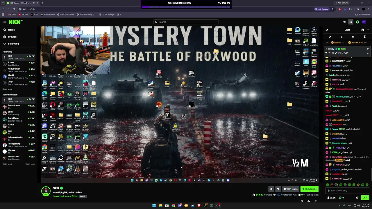Open the taskbar clock showing 6:19 PM

pos(366,206)
